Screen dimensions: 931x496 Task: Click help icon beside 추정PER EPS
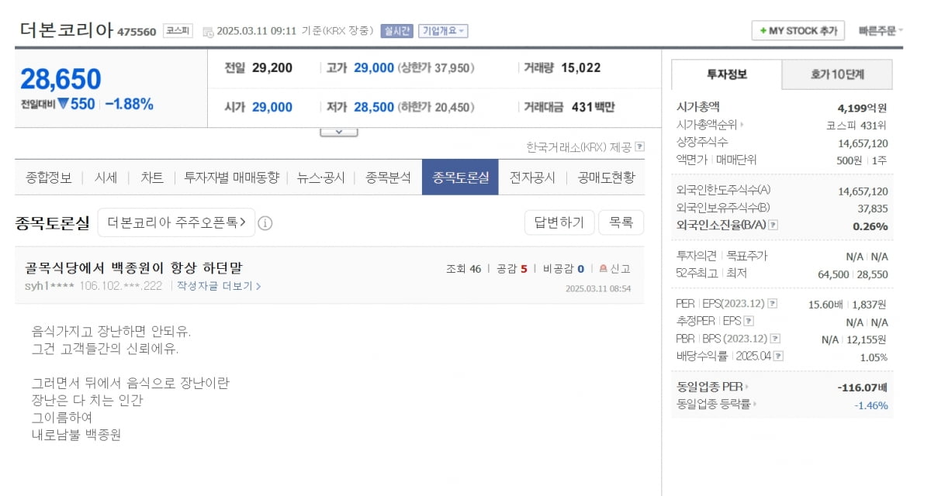(x=748, y=321)
